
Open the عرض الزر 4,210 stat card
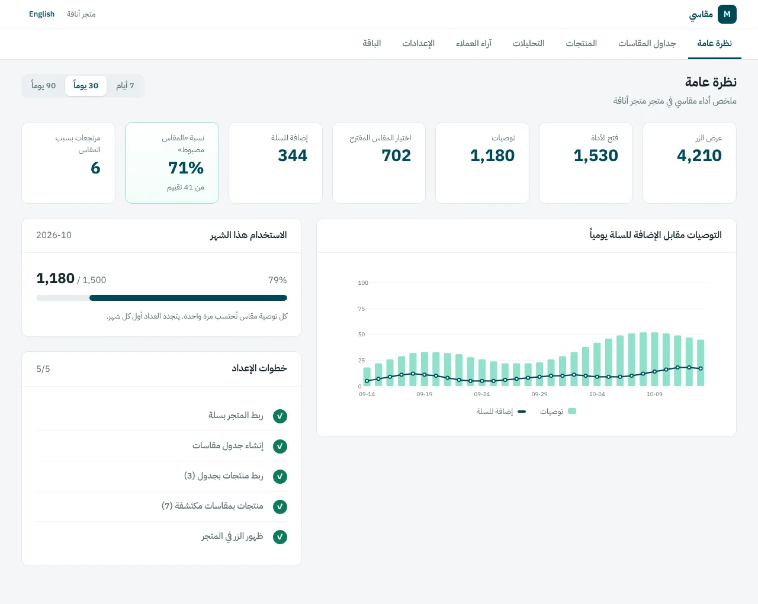(x=689, y=163)
